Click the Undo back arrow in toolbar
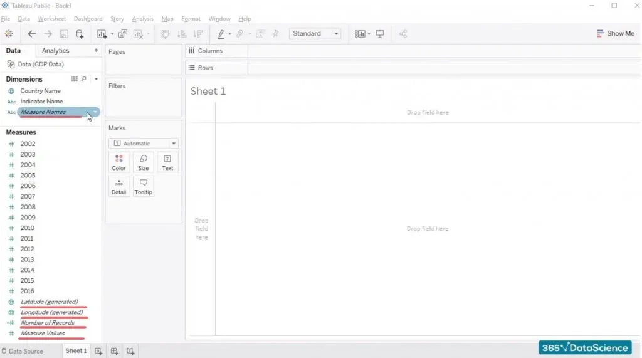The image size is (642, 358). (32, 34)
